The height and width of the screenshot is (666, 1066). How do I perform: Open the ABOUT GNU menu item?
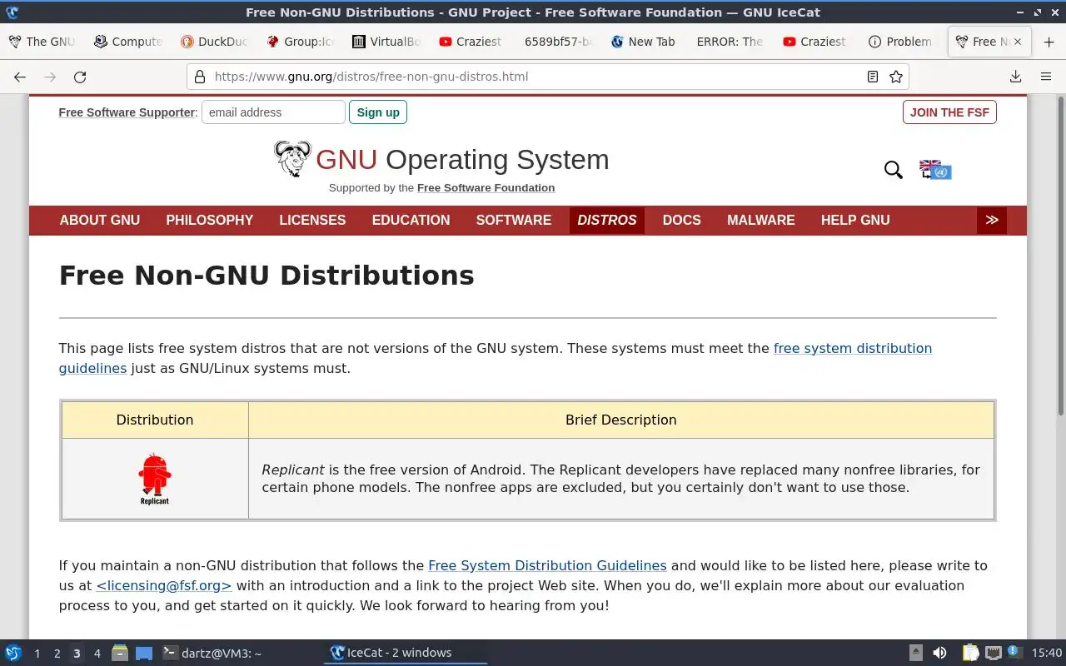pyautogui.click(x=100, y=220)
